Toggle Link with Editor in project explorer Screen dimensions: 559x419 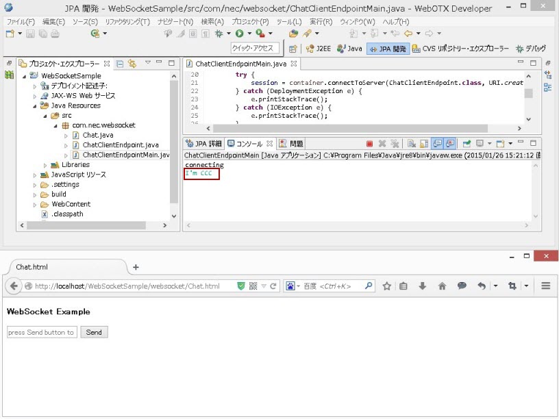coord(132,64)
